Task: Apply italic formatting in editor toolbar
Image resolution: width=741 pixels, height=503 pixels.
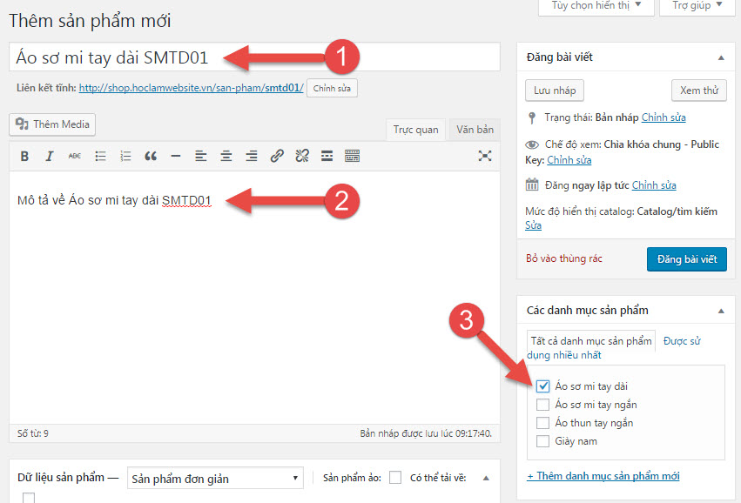Action: tap(49, 156)
